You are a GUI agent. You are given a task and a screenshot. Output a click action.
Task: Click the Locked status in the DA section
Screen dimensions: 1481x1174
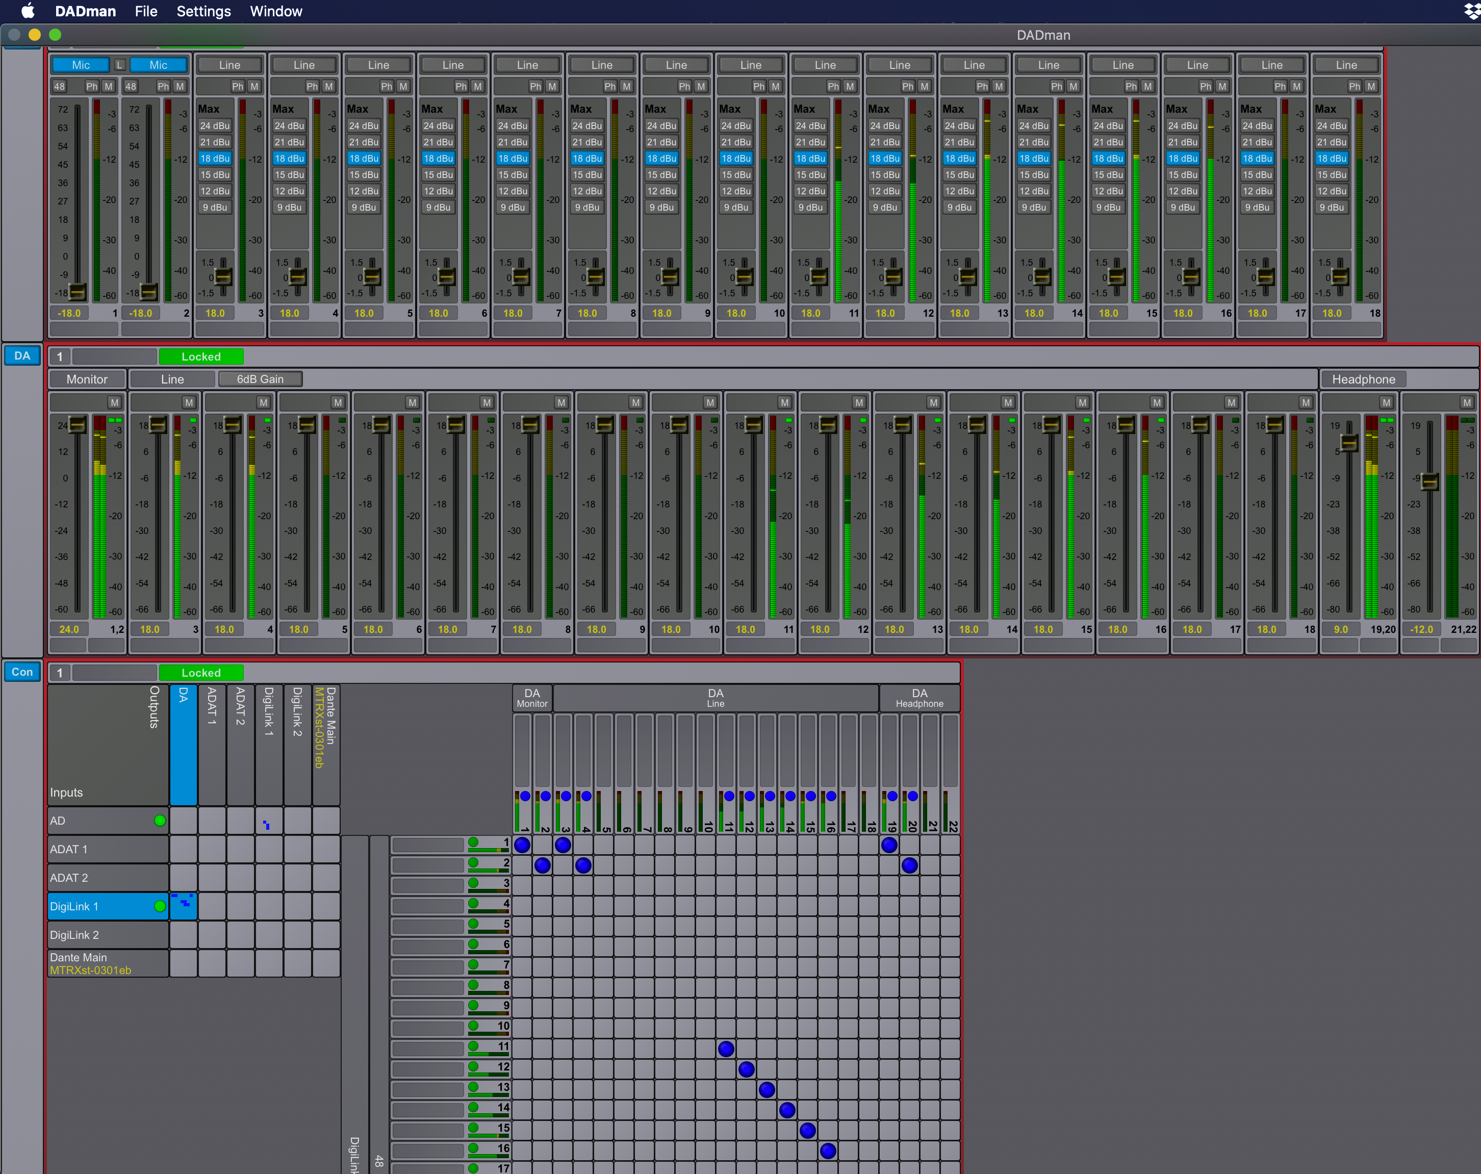click(201, 356)
